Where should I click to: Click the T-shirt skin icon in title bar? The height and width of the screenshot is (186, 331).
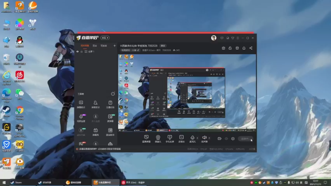(233, 38)
